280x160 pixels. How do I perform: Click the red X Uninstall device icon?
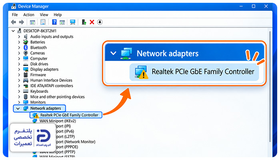click(x=92, y=22)
